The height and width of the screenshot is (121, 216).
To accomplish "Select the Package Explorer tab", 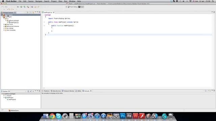I will [x=8, y=12].
